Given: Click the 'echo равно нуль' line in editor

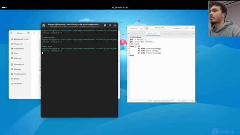Looking at the screenshot, I should click(x=148, y=51).
